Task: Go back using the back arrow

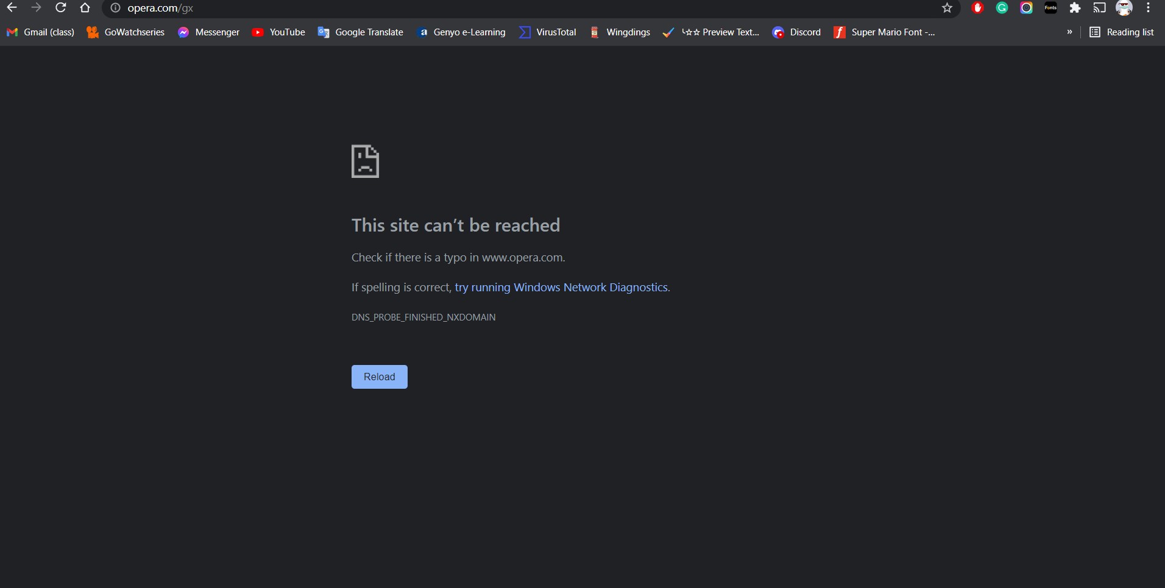Action: [12, 8]
